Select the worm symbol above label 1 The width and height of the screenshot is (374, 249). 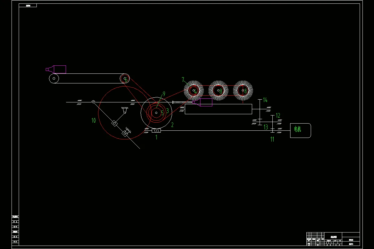pos(156,130)
